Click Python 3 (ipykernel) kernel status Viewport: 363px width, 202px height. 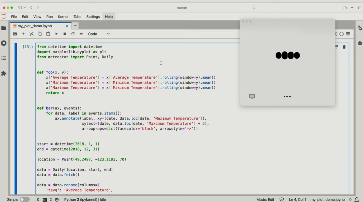(85, 199)
